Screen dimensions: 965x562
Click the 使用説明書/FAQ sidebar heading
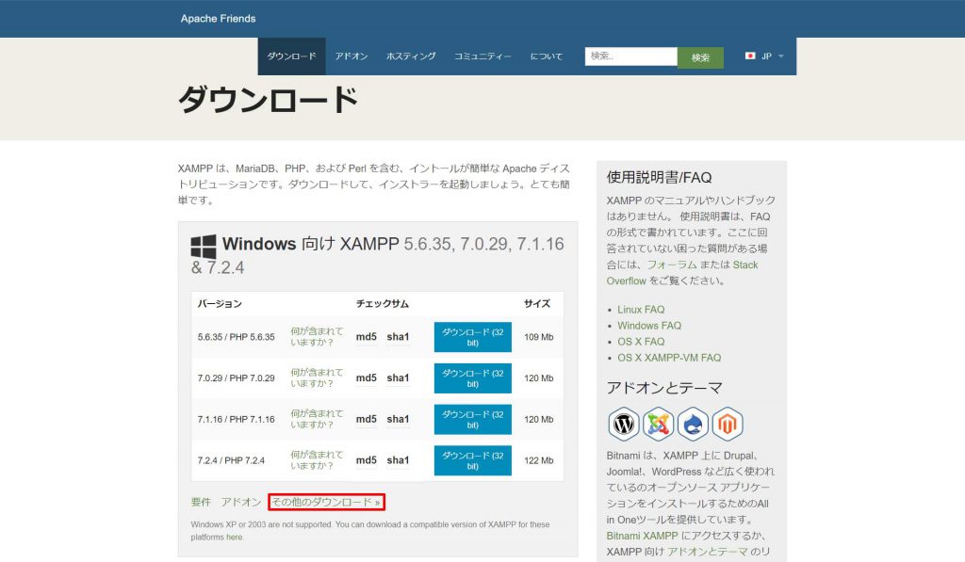[x=659, y=178]
